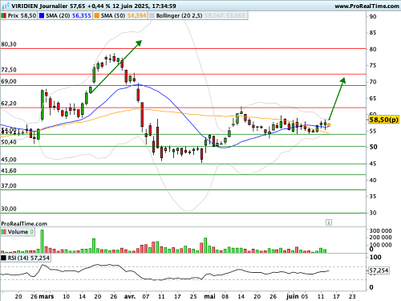The width and height of the screenshot is (401, 301).
Task: Select the 30,00 support level label
Action: tap(9, 209)
